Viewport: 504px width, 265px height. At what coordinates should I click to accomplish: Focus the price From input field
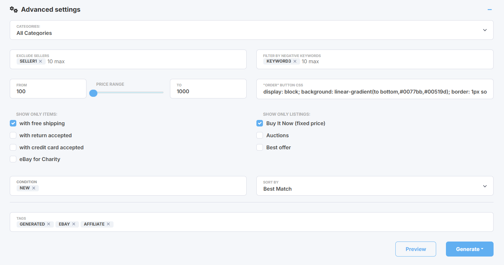(x=48, y=91)
